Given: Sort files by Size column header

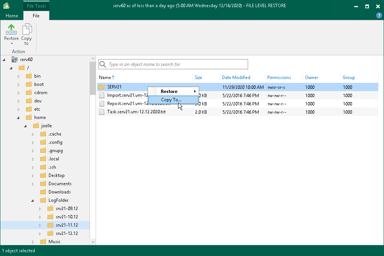Looking at the screenshot, I should pos(198,78).
